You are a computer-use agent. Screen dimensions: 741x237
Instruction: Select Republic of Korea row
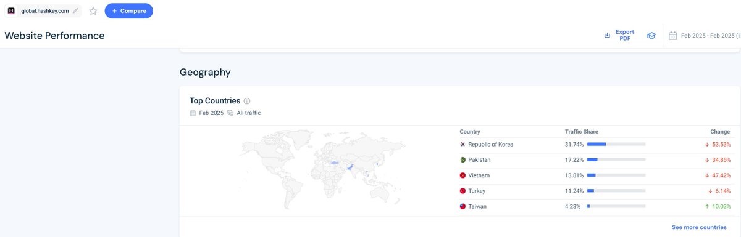coord(595,145)
